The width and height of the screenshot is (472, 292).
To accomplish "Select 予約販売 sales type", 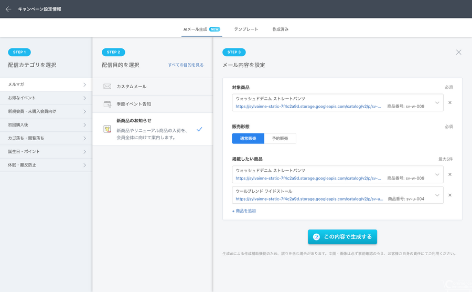I will [280, 138].
